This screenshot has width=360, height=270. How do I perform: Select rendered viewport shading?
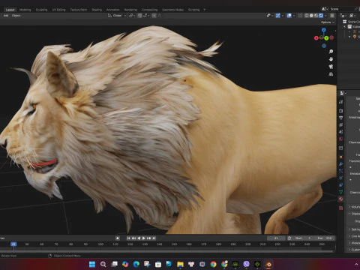(x=321, y=16)
